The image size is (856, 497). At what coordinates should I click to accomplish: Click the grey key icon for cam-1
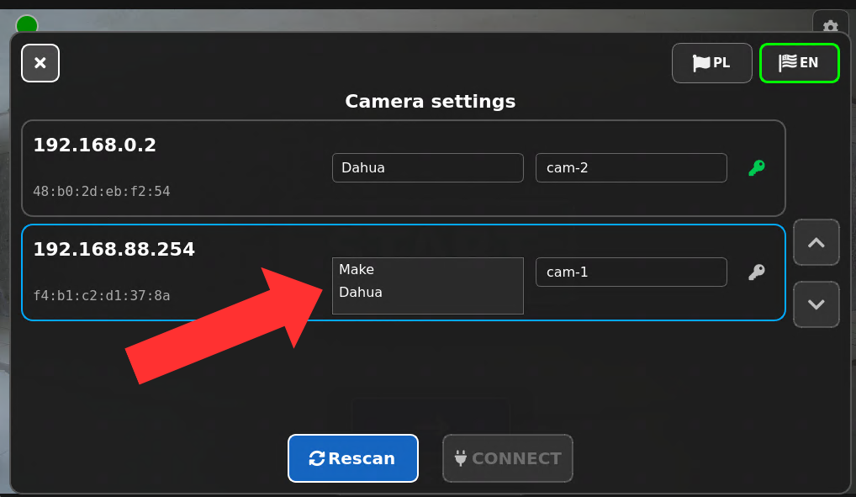pos(756,272)
